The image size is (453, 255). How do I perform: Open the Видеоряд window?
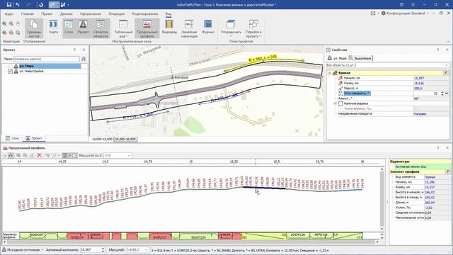pos(169,27)
